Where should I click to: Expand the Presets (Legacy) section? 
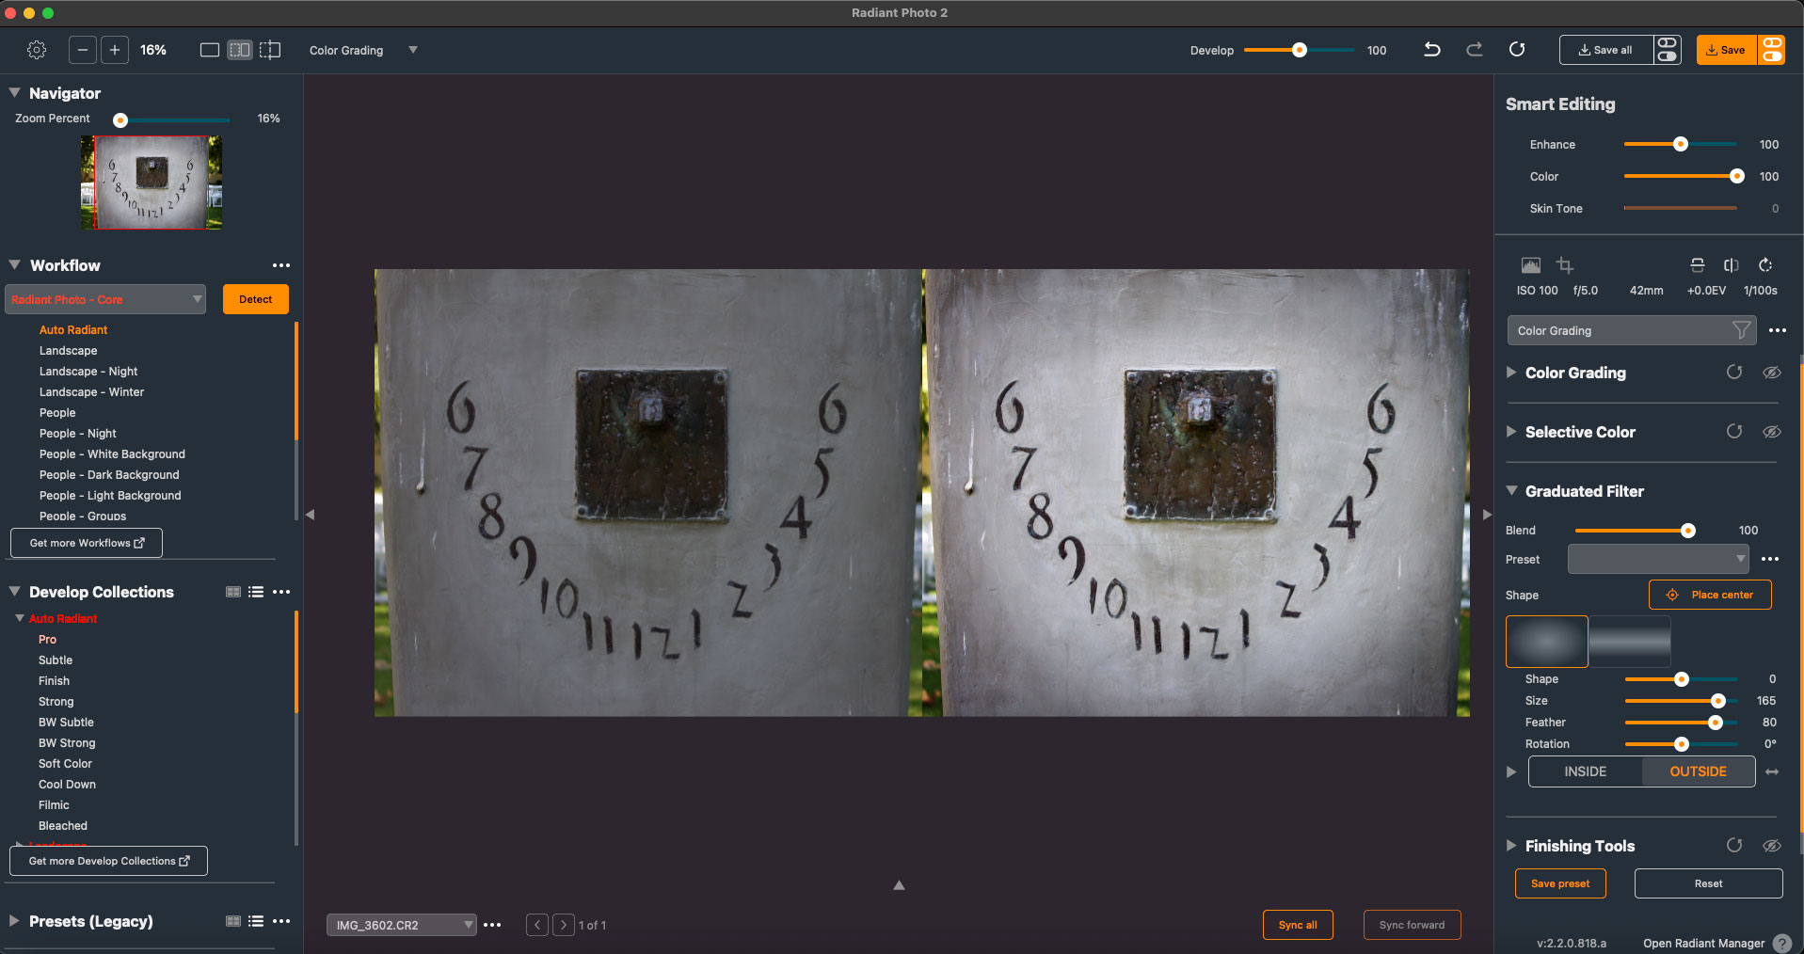coord(14,921)
